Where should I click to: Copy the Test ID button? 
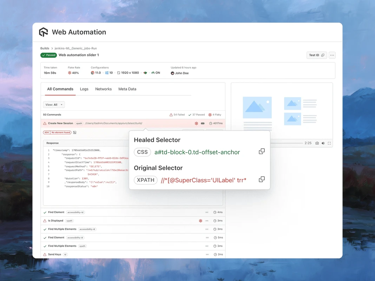316,55
